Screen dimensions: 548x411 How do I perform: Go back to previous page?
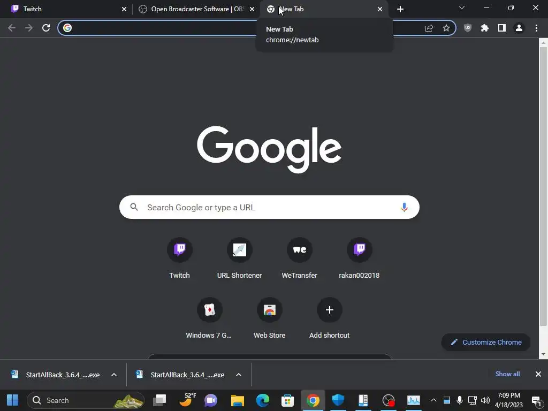[12, 28]
